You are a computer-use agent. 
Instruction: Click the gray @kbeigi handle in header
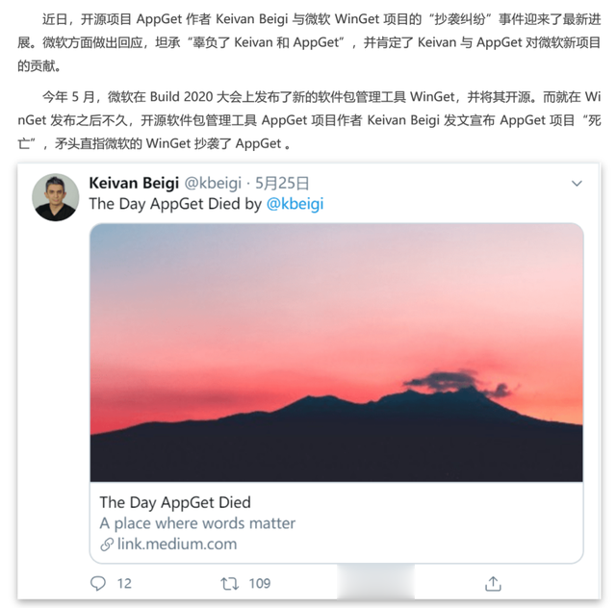213,183
